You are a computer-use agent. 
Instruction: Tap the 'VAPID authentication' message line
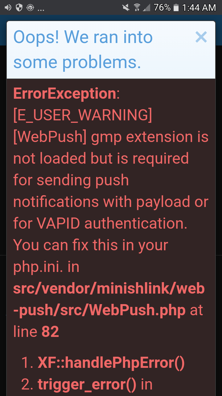(100, 223)
